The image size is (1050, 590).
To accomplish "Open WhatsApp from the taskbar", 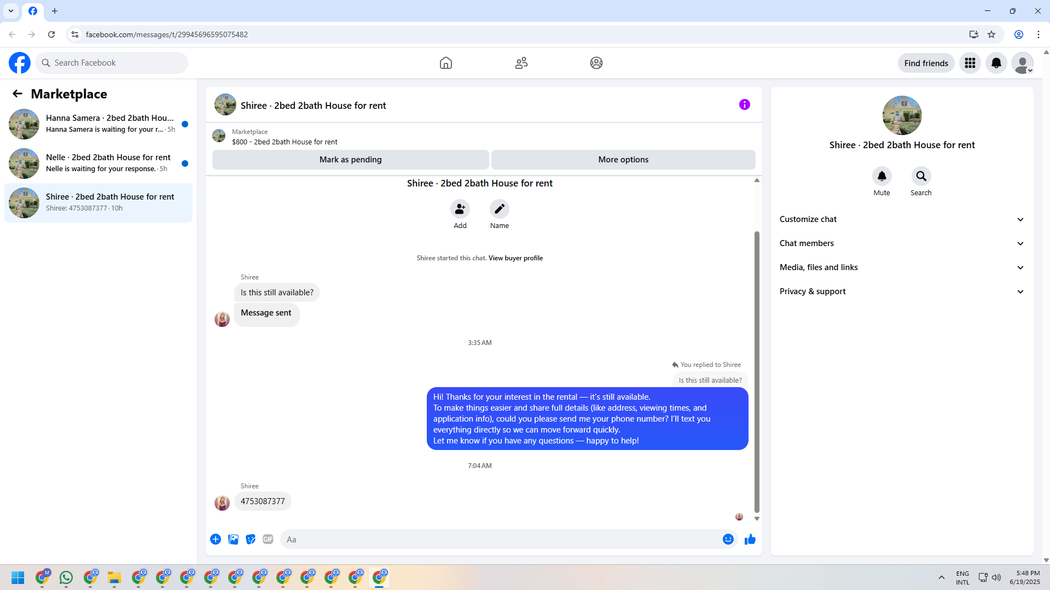I will tap(66, 577).
